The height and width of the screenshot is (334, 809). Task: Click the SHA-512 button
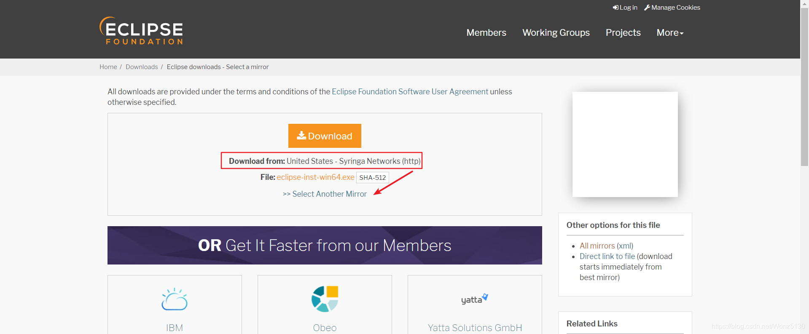tap(373, 177)
